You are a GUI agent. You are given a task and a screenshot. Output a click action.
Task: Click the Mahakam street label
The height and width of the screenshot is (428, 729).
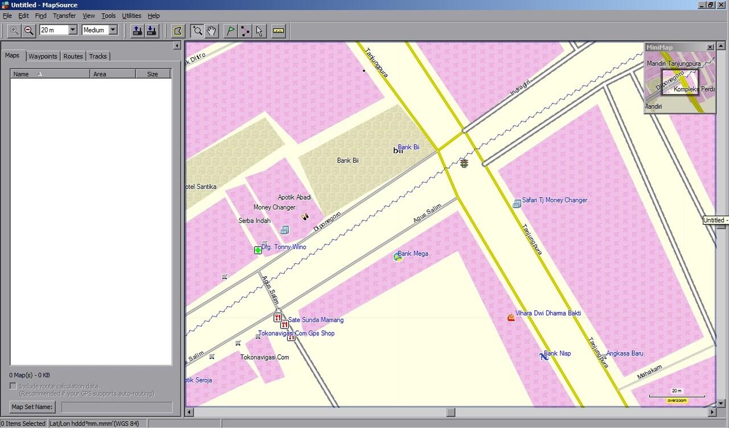[x=650, y=372]
